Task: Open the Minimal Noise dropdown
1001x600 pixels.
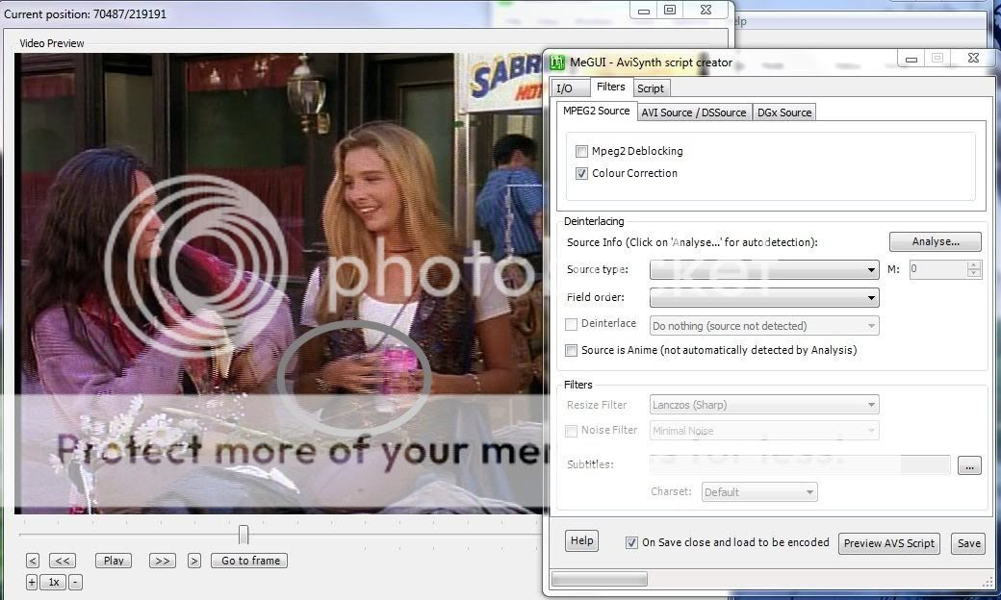Action: click(x=764, y=431)
